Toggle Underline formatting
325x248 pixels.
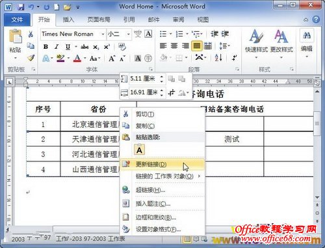point(68,47)
